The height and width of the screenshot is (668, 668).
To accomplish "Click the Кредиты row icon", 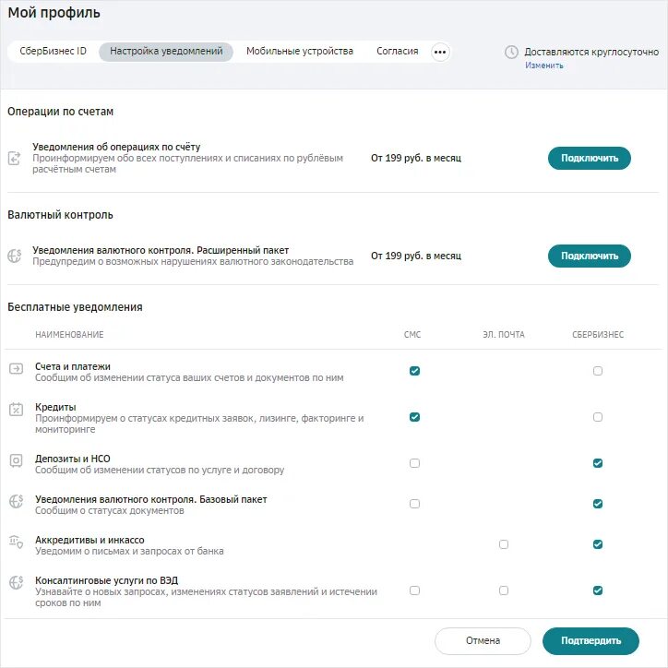I will [x=16, y=409].
